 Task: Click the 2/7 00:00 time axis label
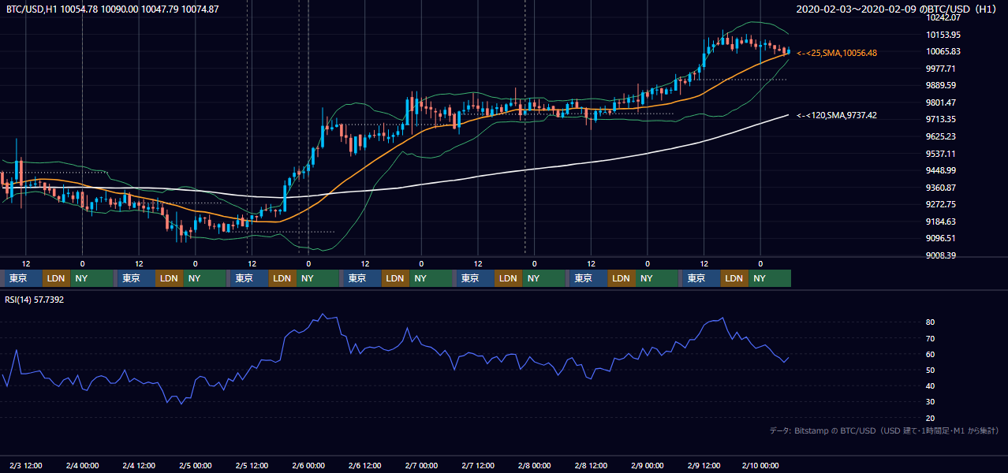[x=421, y=465]
